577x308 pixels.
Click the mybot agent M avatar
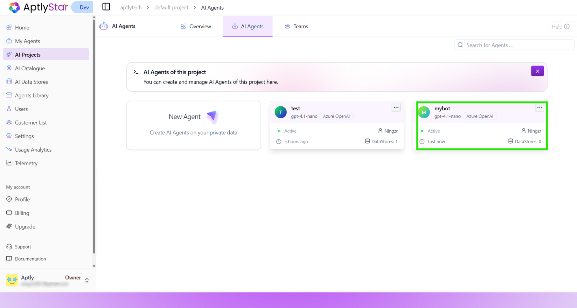(424, 112)
